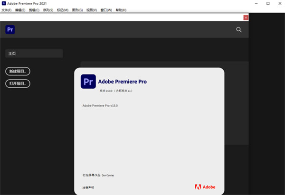The image size is (285, 195).
Task: Minimize the Premiere Pro window
Action: click(x=256, y=3)
